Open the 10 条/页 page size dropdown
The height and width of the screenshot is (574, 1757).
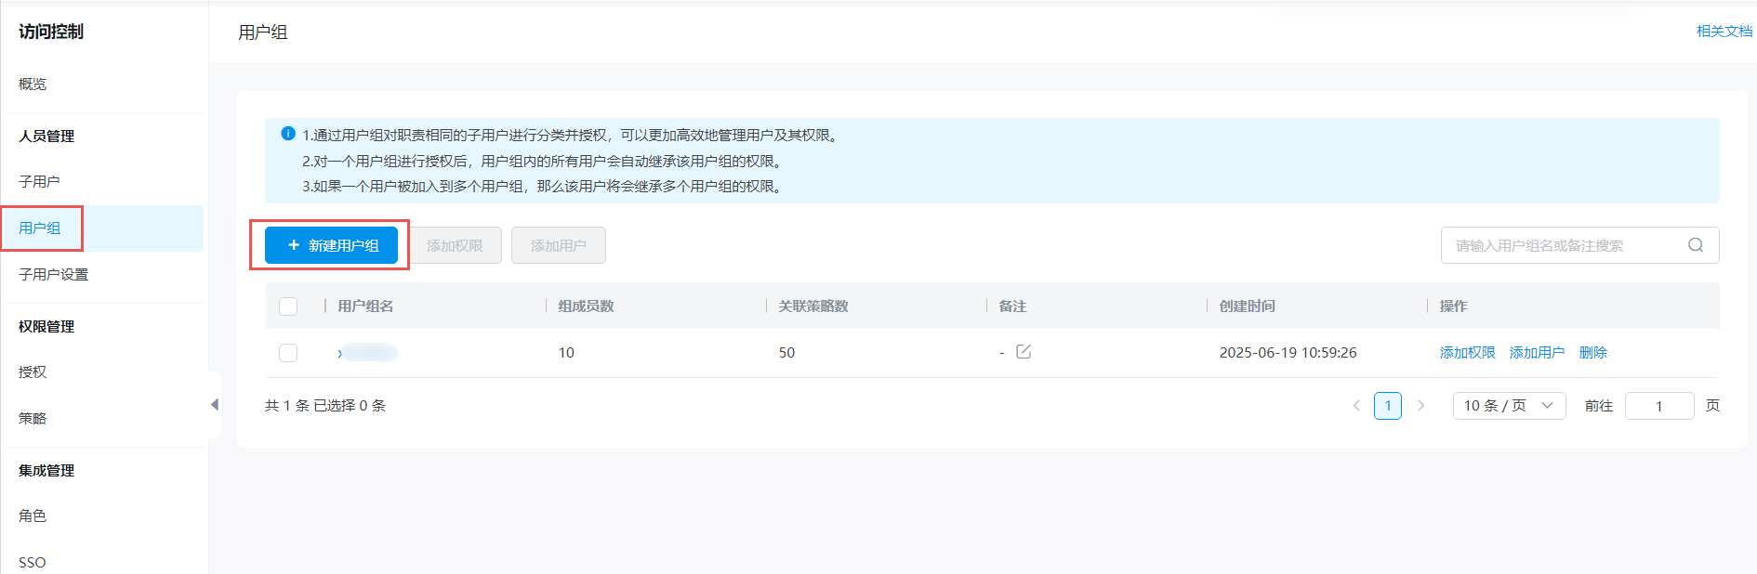[1509, 406]
